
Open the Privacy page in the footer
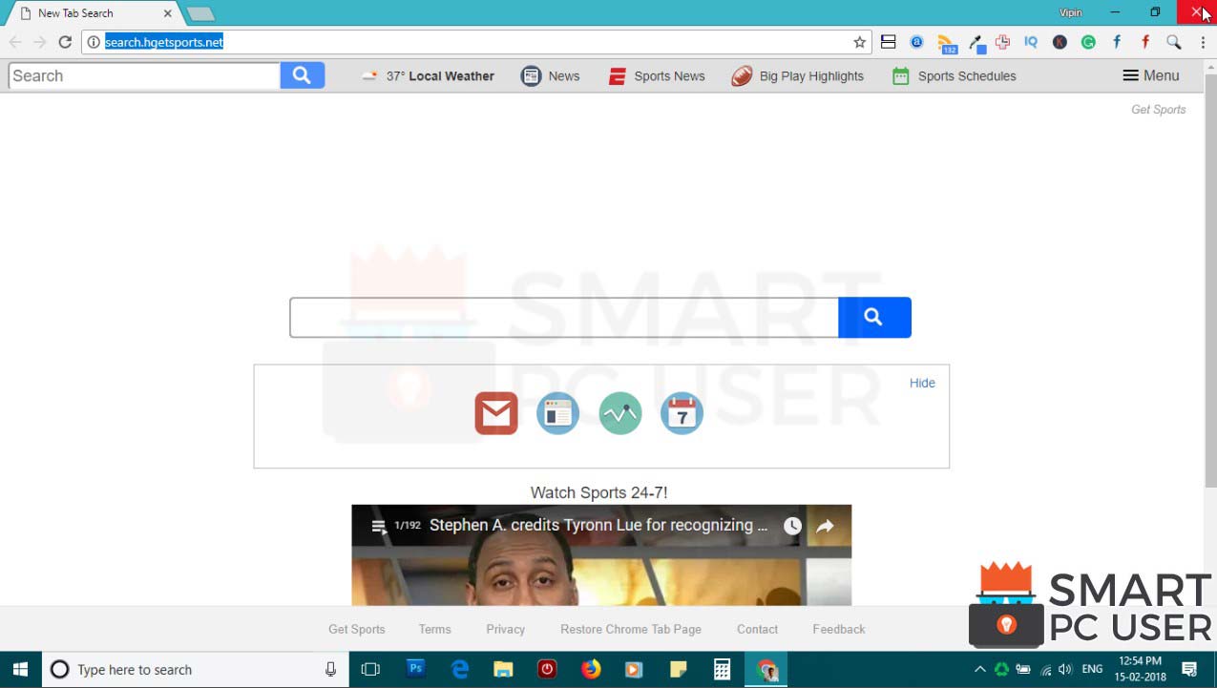[505, 629]
